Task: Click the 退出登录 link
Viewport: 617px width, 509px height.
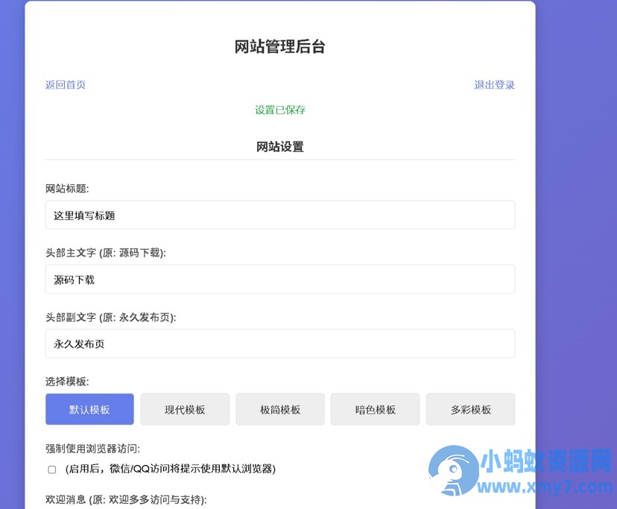Action: tap(494, 85)
